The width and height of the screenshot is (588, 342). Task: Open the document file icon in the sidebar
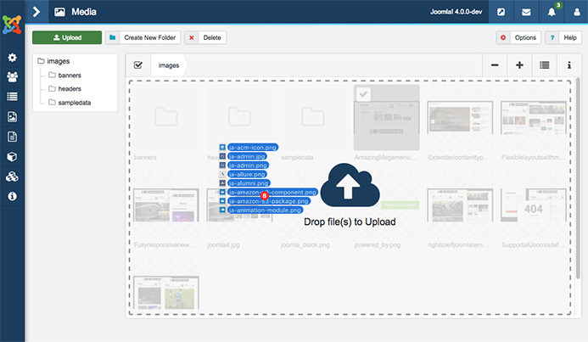[12, 137]
